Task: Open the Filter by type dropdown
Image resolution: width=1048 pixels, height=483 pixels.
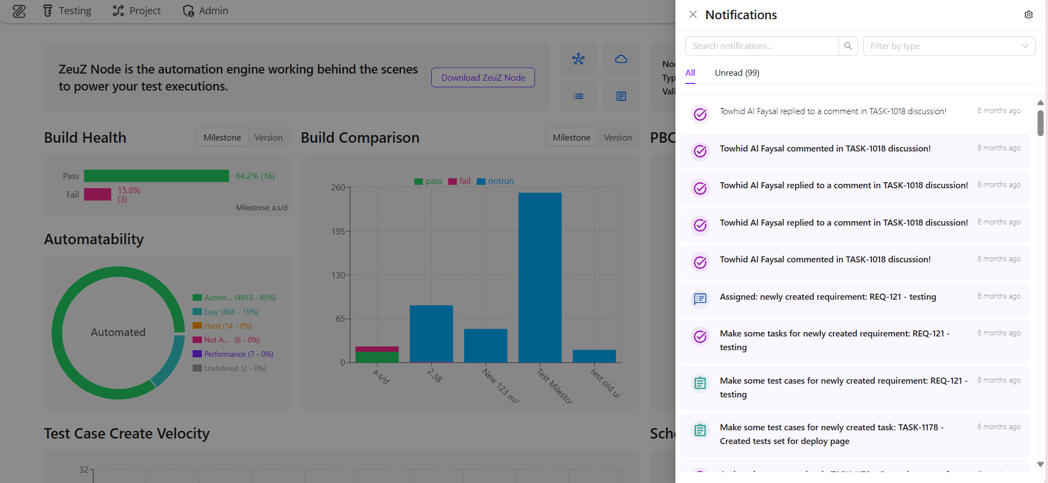Action: (949, 46)
